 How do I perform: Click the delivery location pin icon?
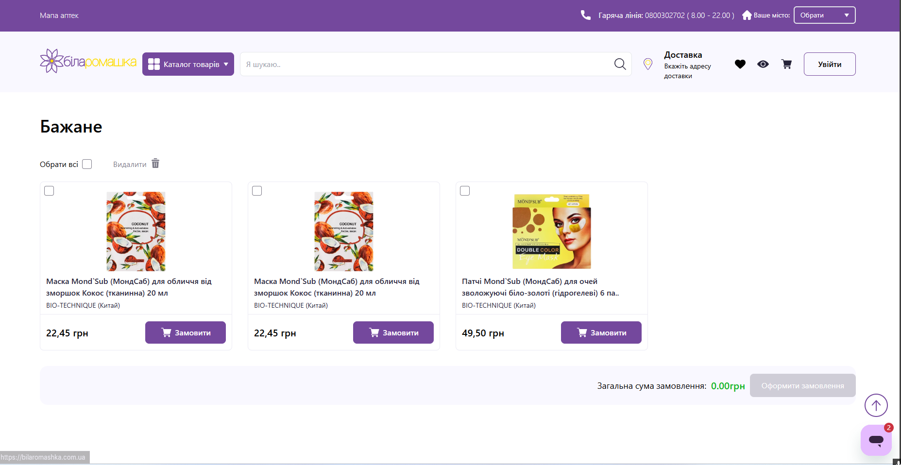[648, 64]
